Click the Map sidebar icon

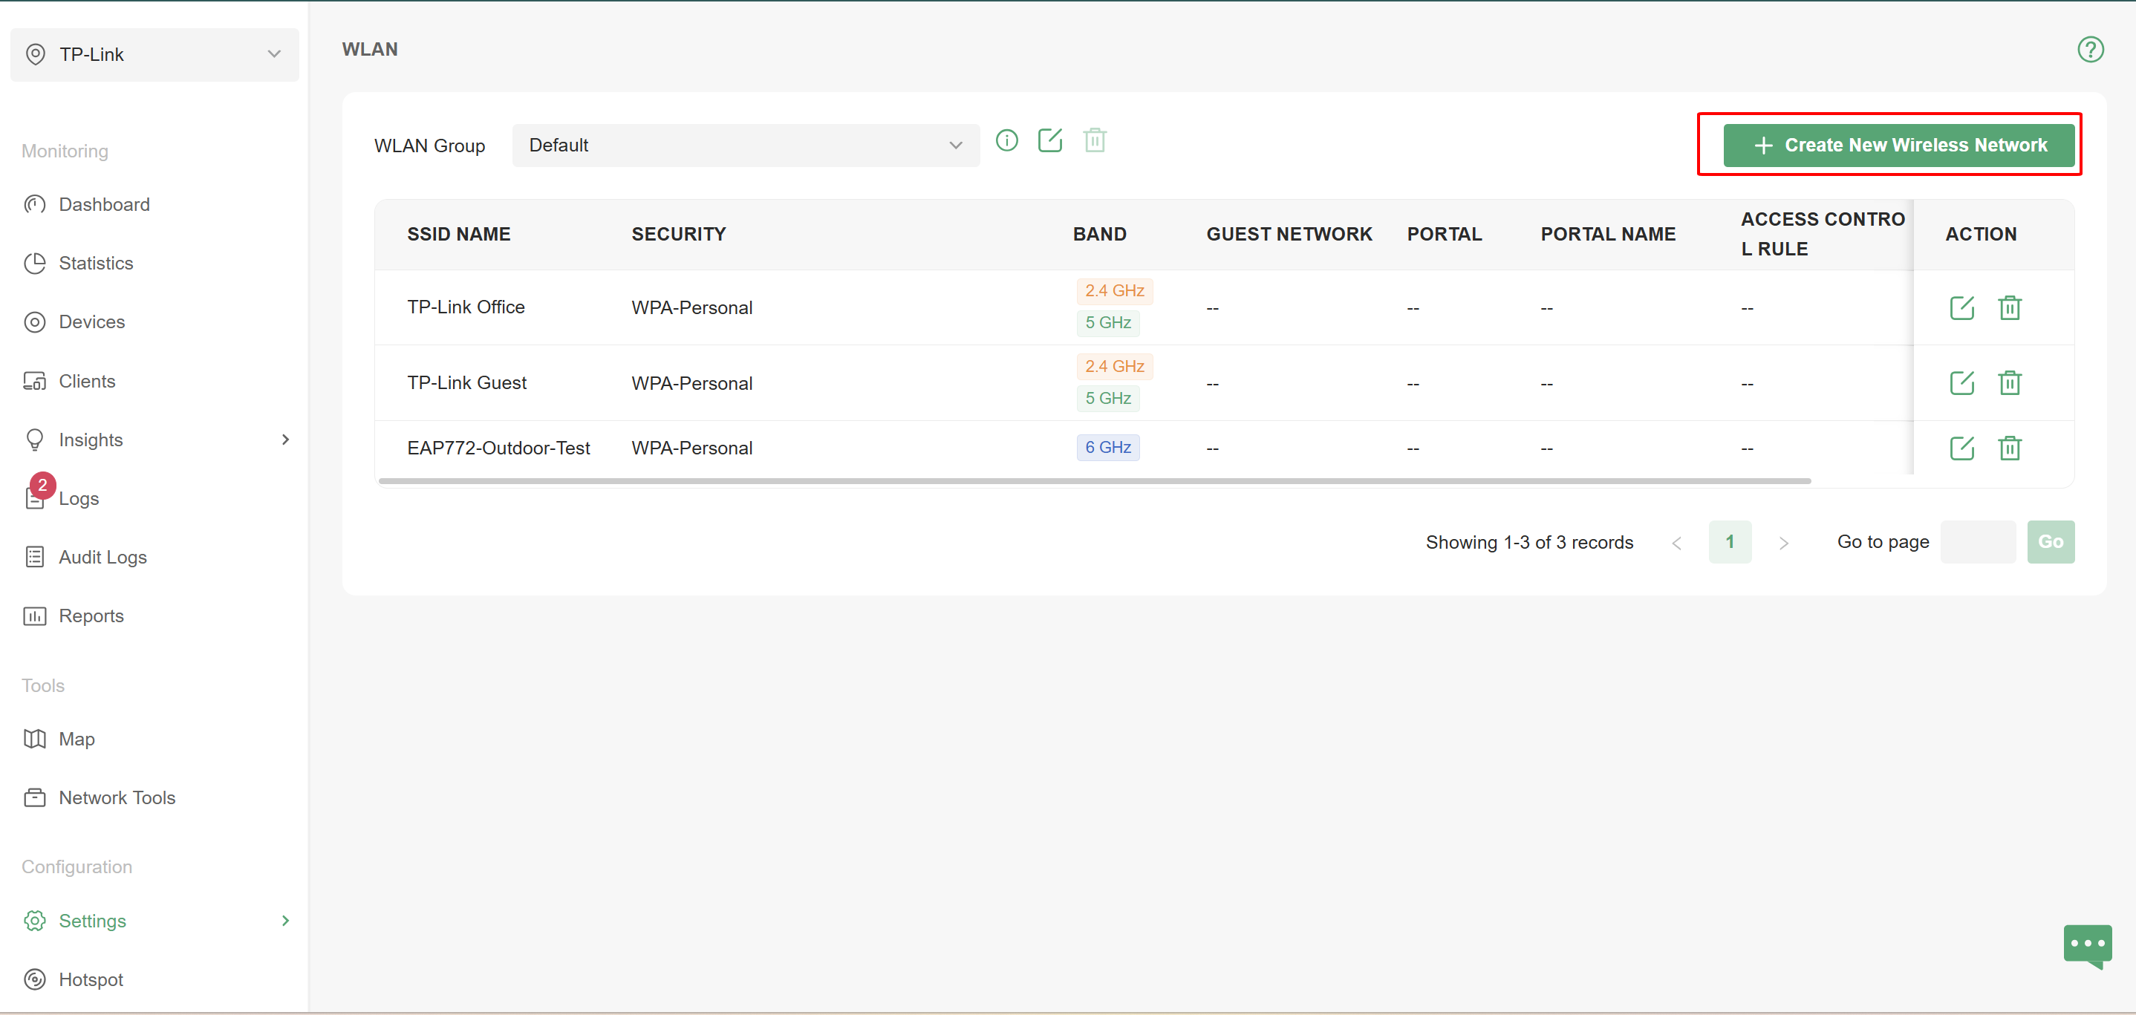[x=35, y=739]
